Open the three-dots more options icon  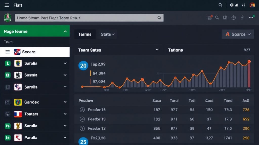(251, 17)
